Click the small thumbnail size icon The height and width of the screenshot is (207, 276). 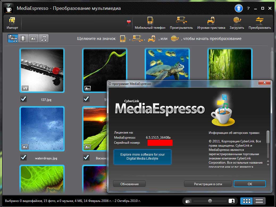click(188, 201)
